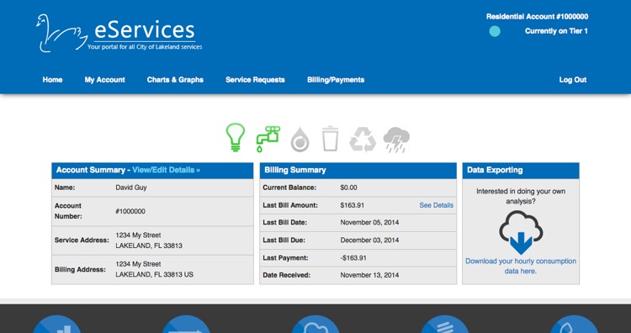Click Log Out
This screenshot has width=631, height=333.
tap(573, 80)
